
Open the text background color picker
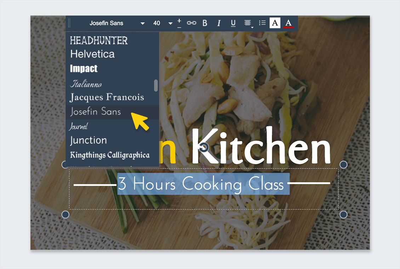pos(275,23)
